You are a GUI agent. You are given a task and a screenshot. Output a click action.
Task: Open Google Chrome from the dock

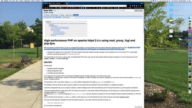point(190,24)
